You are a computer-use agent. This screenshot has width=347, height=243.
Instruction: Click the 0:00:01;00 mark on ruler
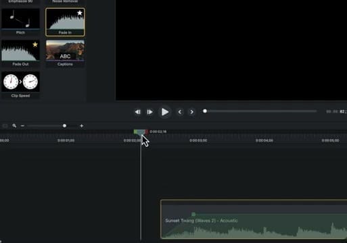pos(66,140)
